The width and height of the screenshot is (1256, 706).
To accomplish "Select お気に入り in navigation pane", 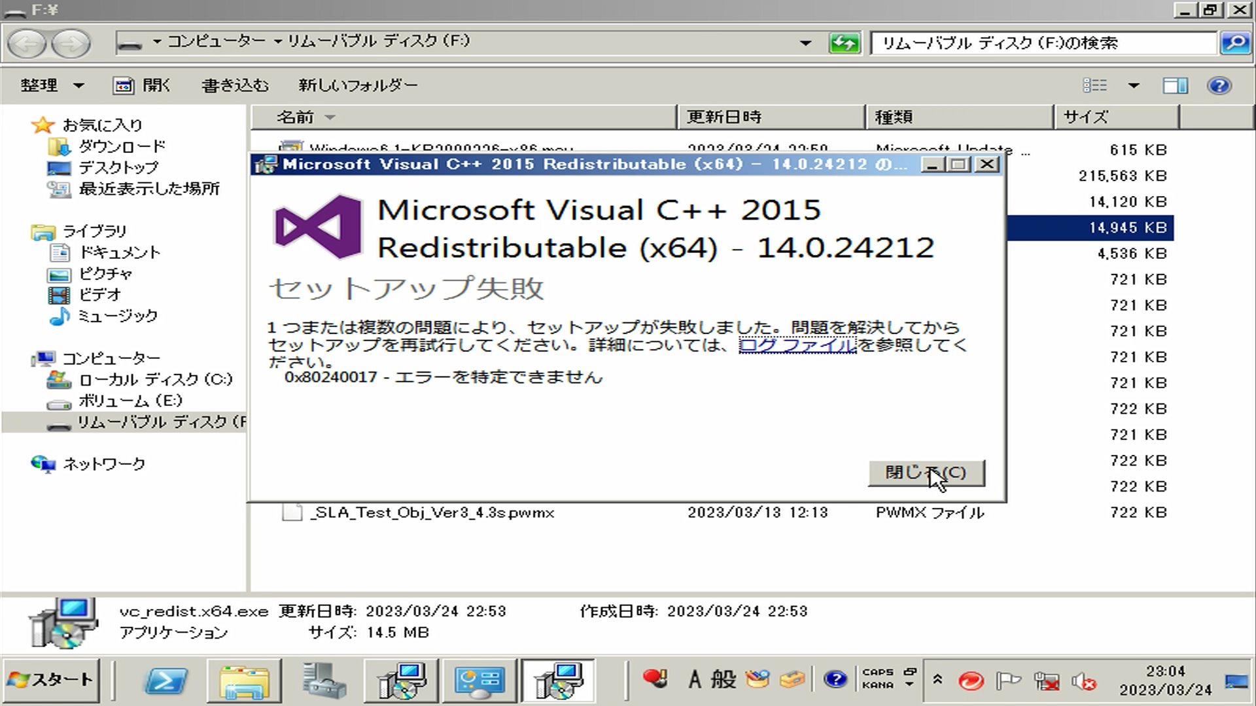I will (x=102, y=124).
